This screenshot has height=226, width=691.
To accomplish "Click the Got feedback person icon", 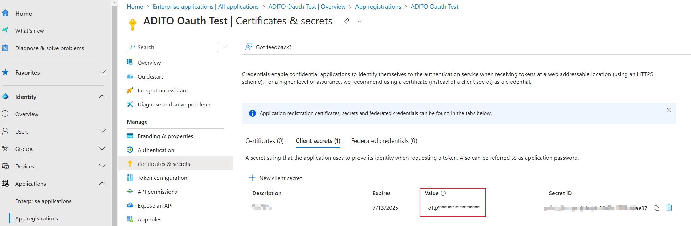I will click(249, 47).
